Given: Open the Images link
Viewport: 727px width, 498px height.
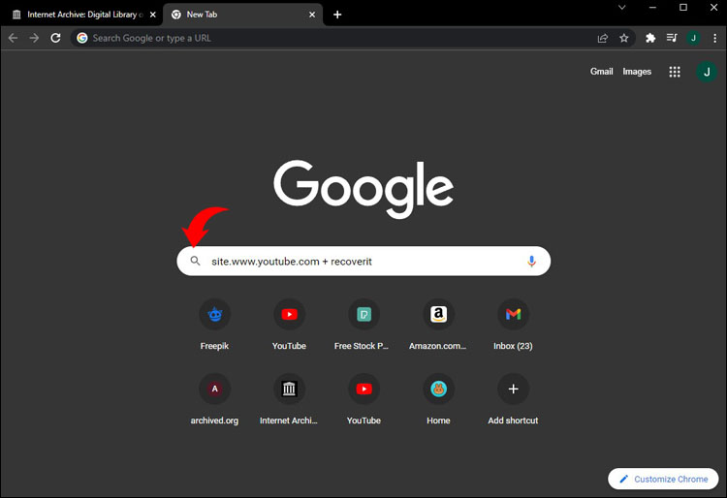Looking at the screenshot, I should 637,72.
